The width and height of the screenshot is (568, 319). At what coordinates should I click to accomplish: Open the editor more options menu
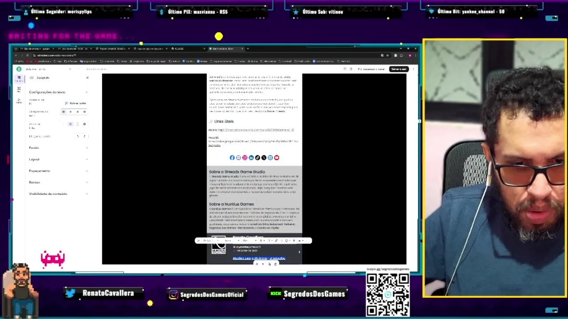tap(413, 69)
